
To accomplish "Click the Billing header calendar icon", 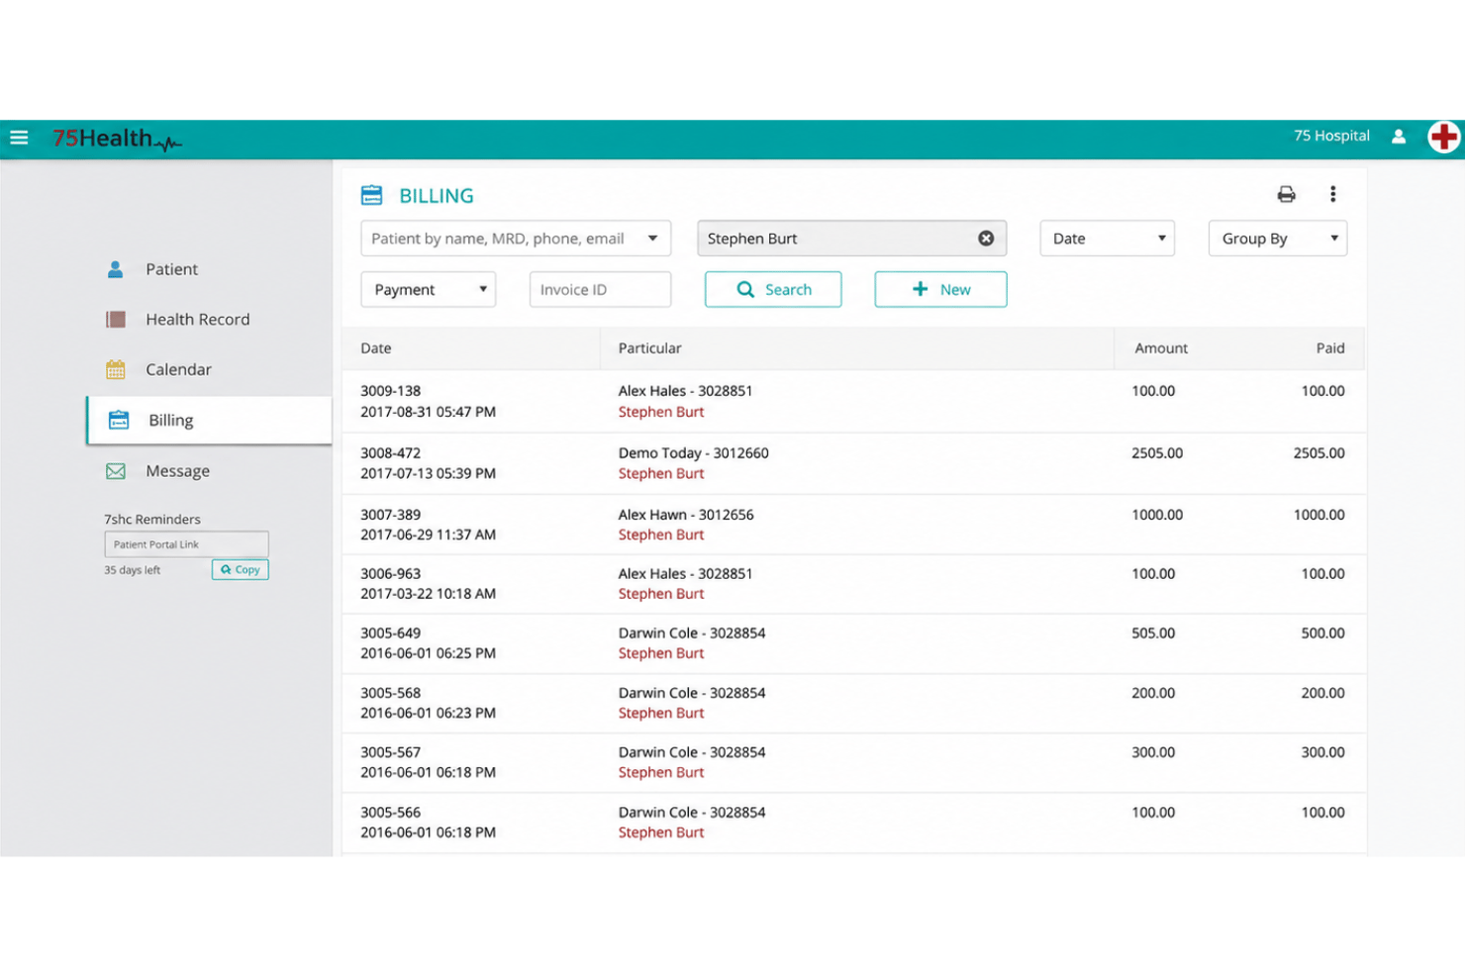I will 371,195.
